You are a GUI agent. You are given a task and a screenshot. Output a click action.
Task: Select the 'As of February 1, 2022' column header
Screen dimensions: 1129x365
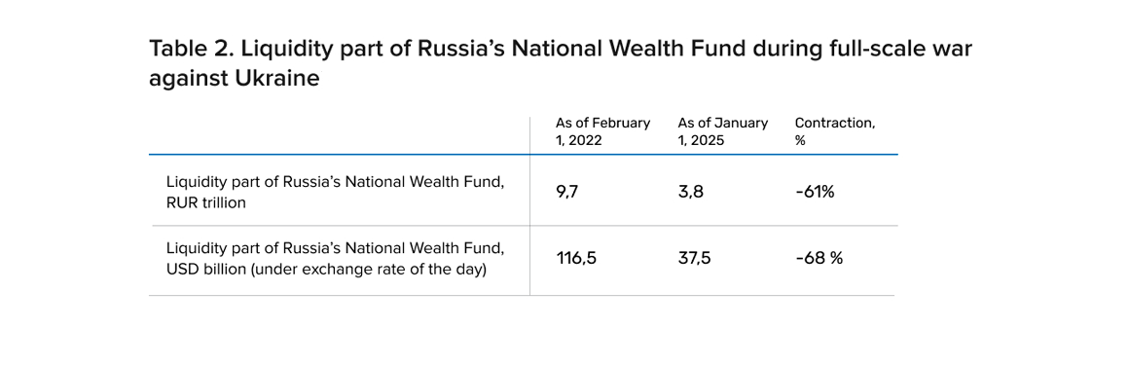click(x=602, y=131)
